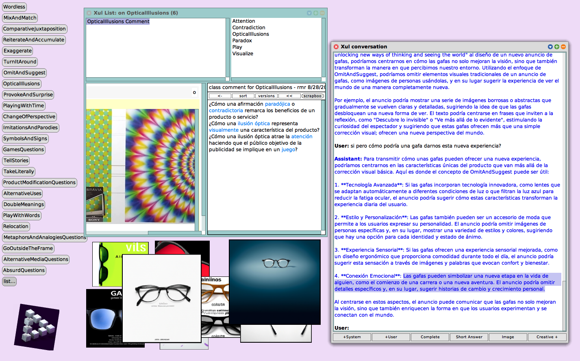Select Attention in the Xul List

(x=244, y=21)
